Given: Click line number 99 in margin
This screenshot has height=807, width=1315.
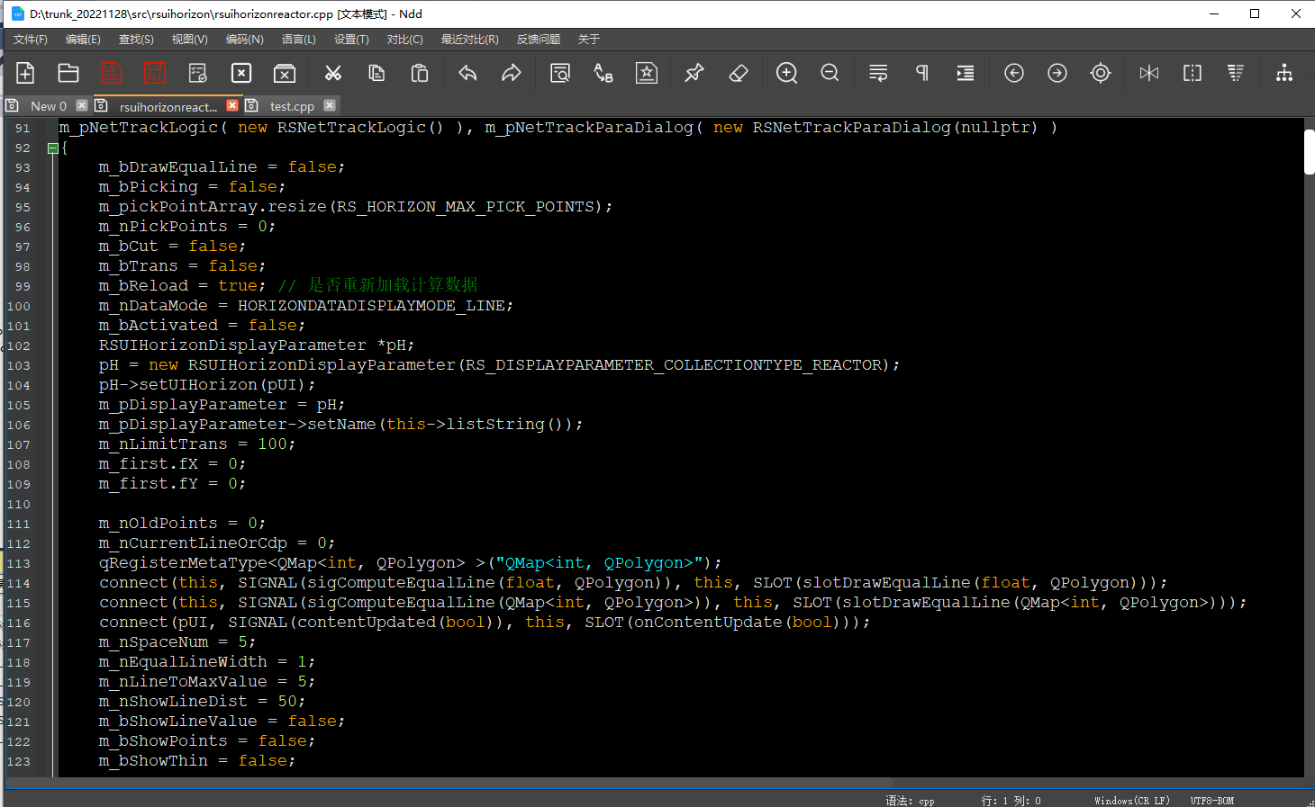Looking at the screenshot, I should click(22, 286).
